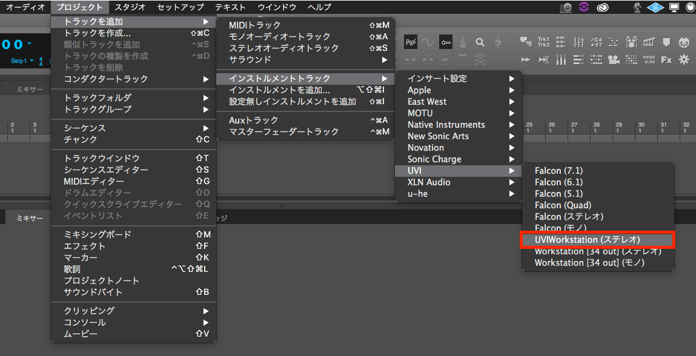Select the magnifying glass zoom tool
The height and width of the screenshot is (356, 696).
(x=480, y=42)
